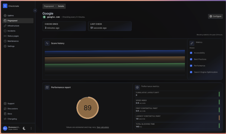The width and height of the screenshot is (226, 134).
Task: Click the Details breadcrumb
Action: coord(61,6)
